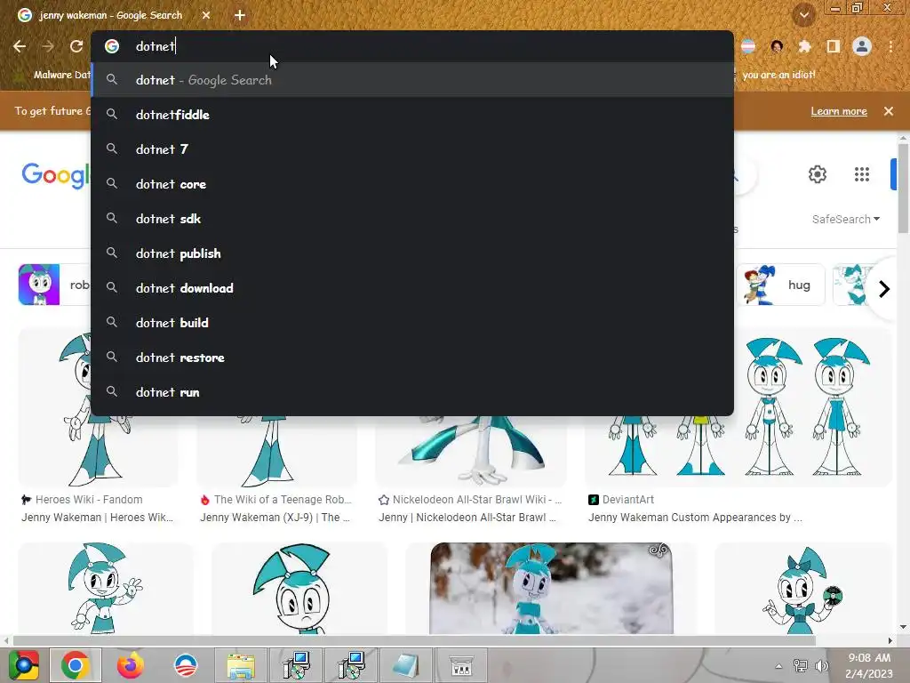The width and height of the screenshot is (910, 683).
Task: Pick the 'dotnet download' suggestion
Action: click(412, 288)
